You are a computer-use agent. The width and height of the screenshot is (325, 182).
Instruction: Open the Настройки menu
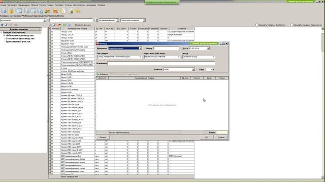coord(12,5)
